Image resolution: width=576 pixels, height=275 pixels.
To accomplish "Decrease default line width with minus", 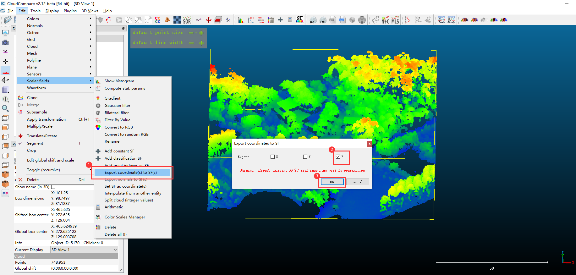I will point(191,43).
